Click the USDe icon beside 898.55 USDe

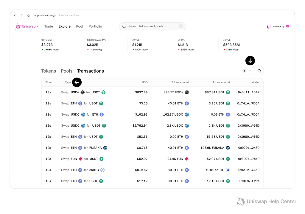187,92
